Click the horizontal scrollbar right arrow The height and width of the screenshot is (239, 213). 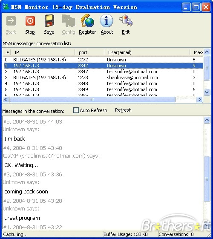click(199, 100)
